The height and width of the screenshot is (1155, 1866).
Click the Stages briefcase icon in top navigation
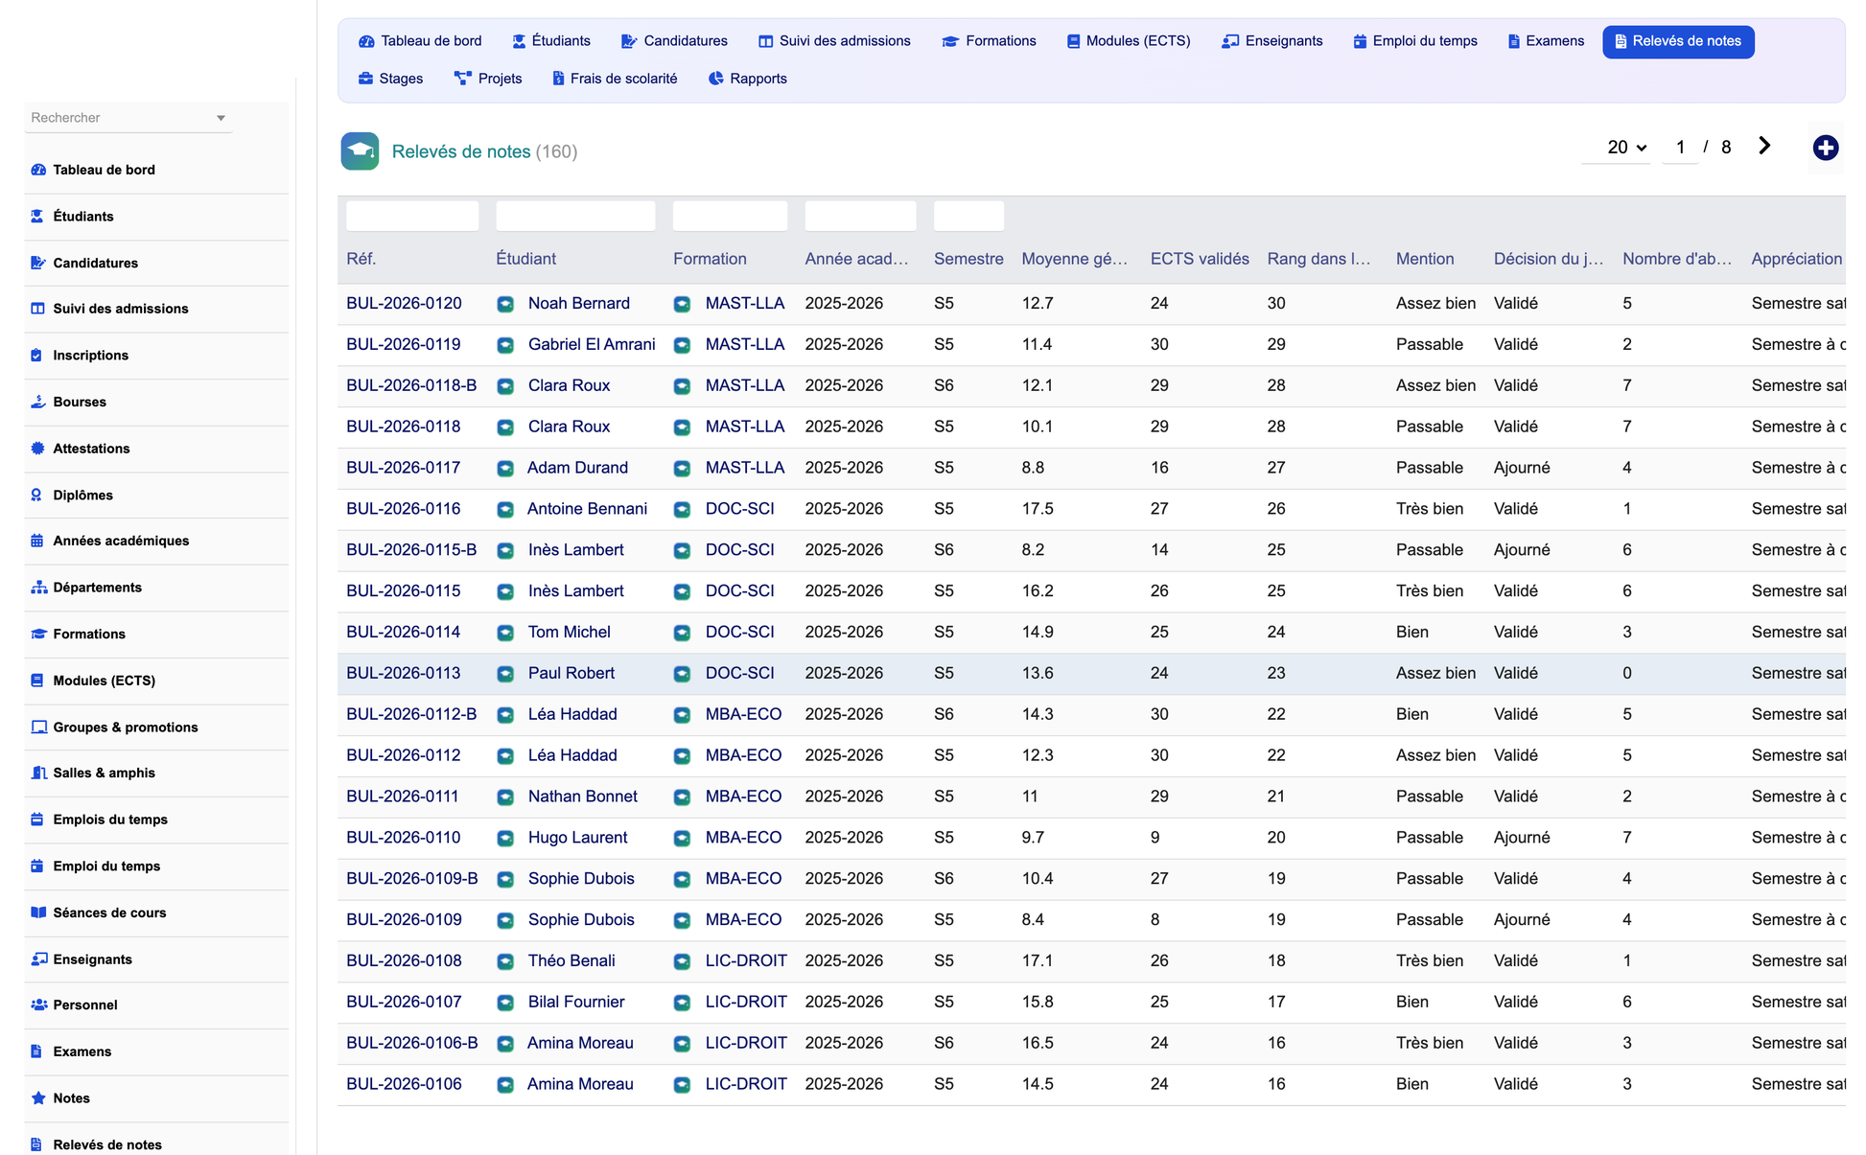365,79
